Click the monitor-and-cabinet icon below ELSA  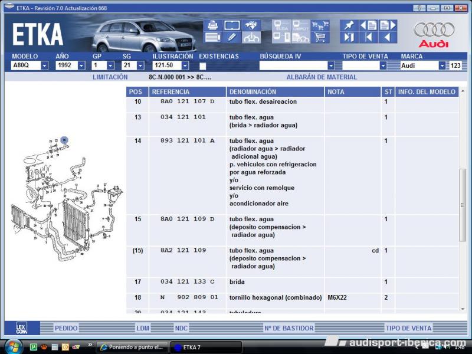281,37
